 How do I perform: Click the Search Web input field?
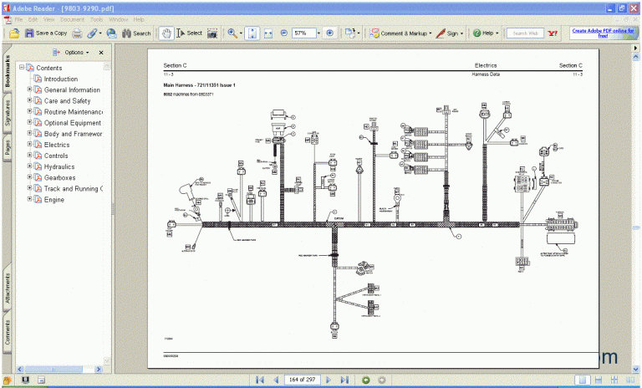525,33
